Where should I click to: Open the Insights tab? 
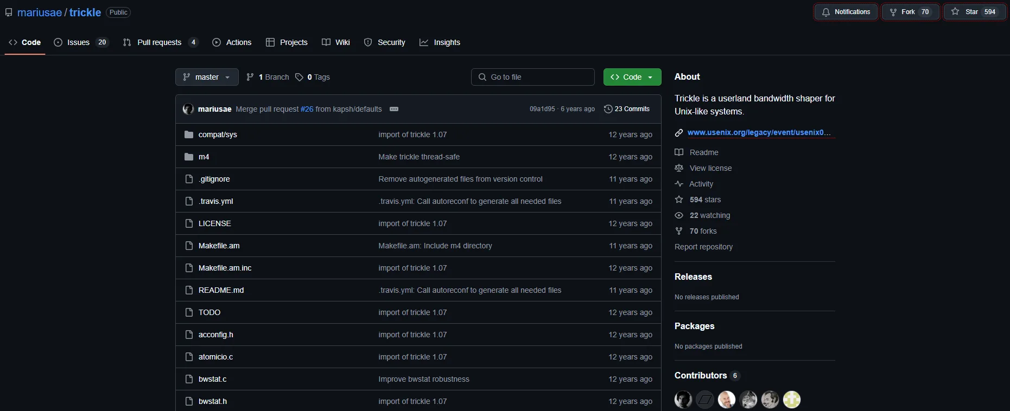pyautogui.click(x=440, y=42)
